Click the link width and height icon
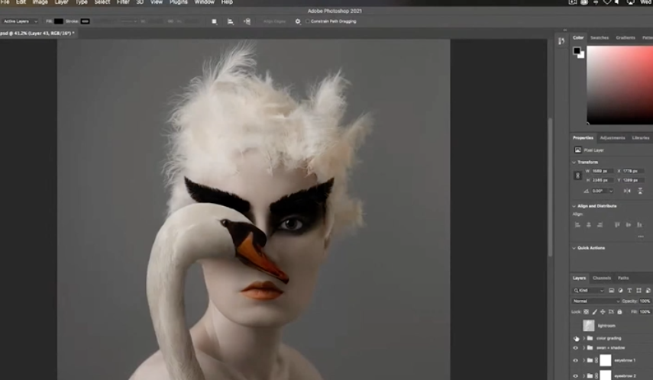The image size is (653, 380). 578,176
